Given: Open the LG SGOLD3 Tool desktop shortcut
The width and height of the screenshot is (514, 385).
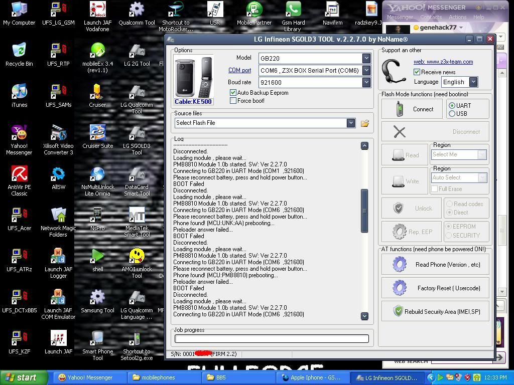Looking at the screenshot, I should (137, 140).
